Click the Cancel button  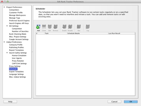[x=114, y=102]
